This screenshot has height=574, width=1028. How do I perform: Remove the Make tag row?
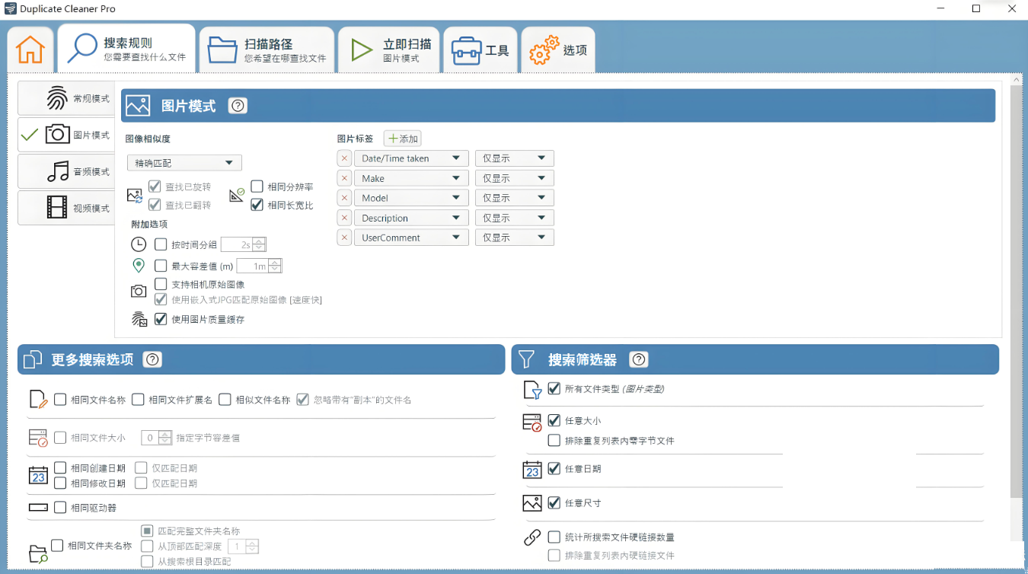click(344, 178)
